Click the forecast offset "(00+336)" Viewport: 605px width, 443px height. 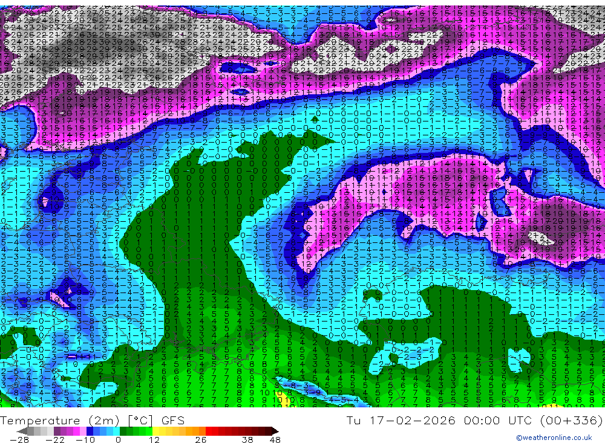[x=572, y=420]
